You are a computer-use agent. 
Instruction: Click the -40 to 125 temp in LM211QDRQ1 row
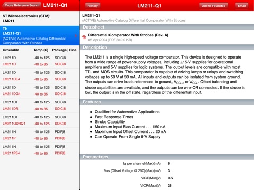pyautogui.click(x=42, y=123)
